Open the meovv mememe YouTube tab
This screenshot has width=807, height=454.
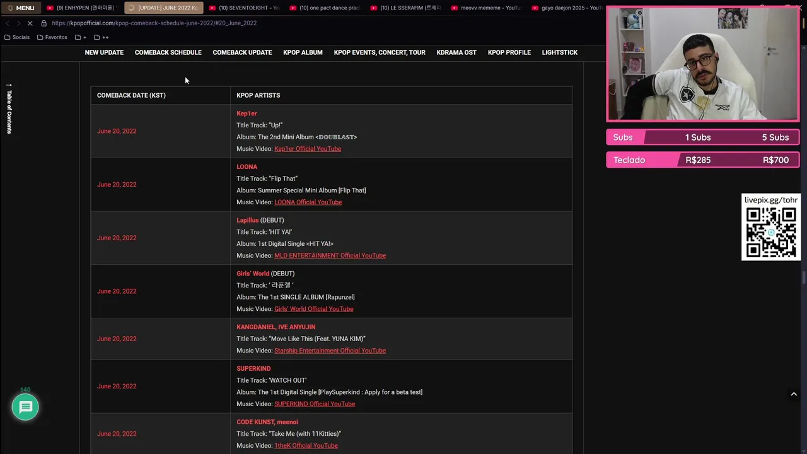point(487,8)
